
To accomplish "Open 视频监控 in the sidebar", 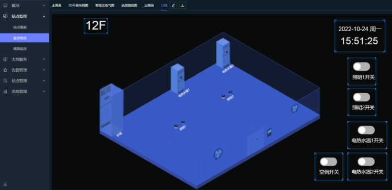I will (x=20, y=48).
